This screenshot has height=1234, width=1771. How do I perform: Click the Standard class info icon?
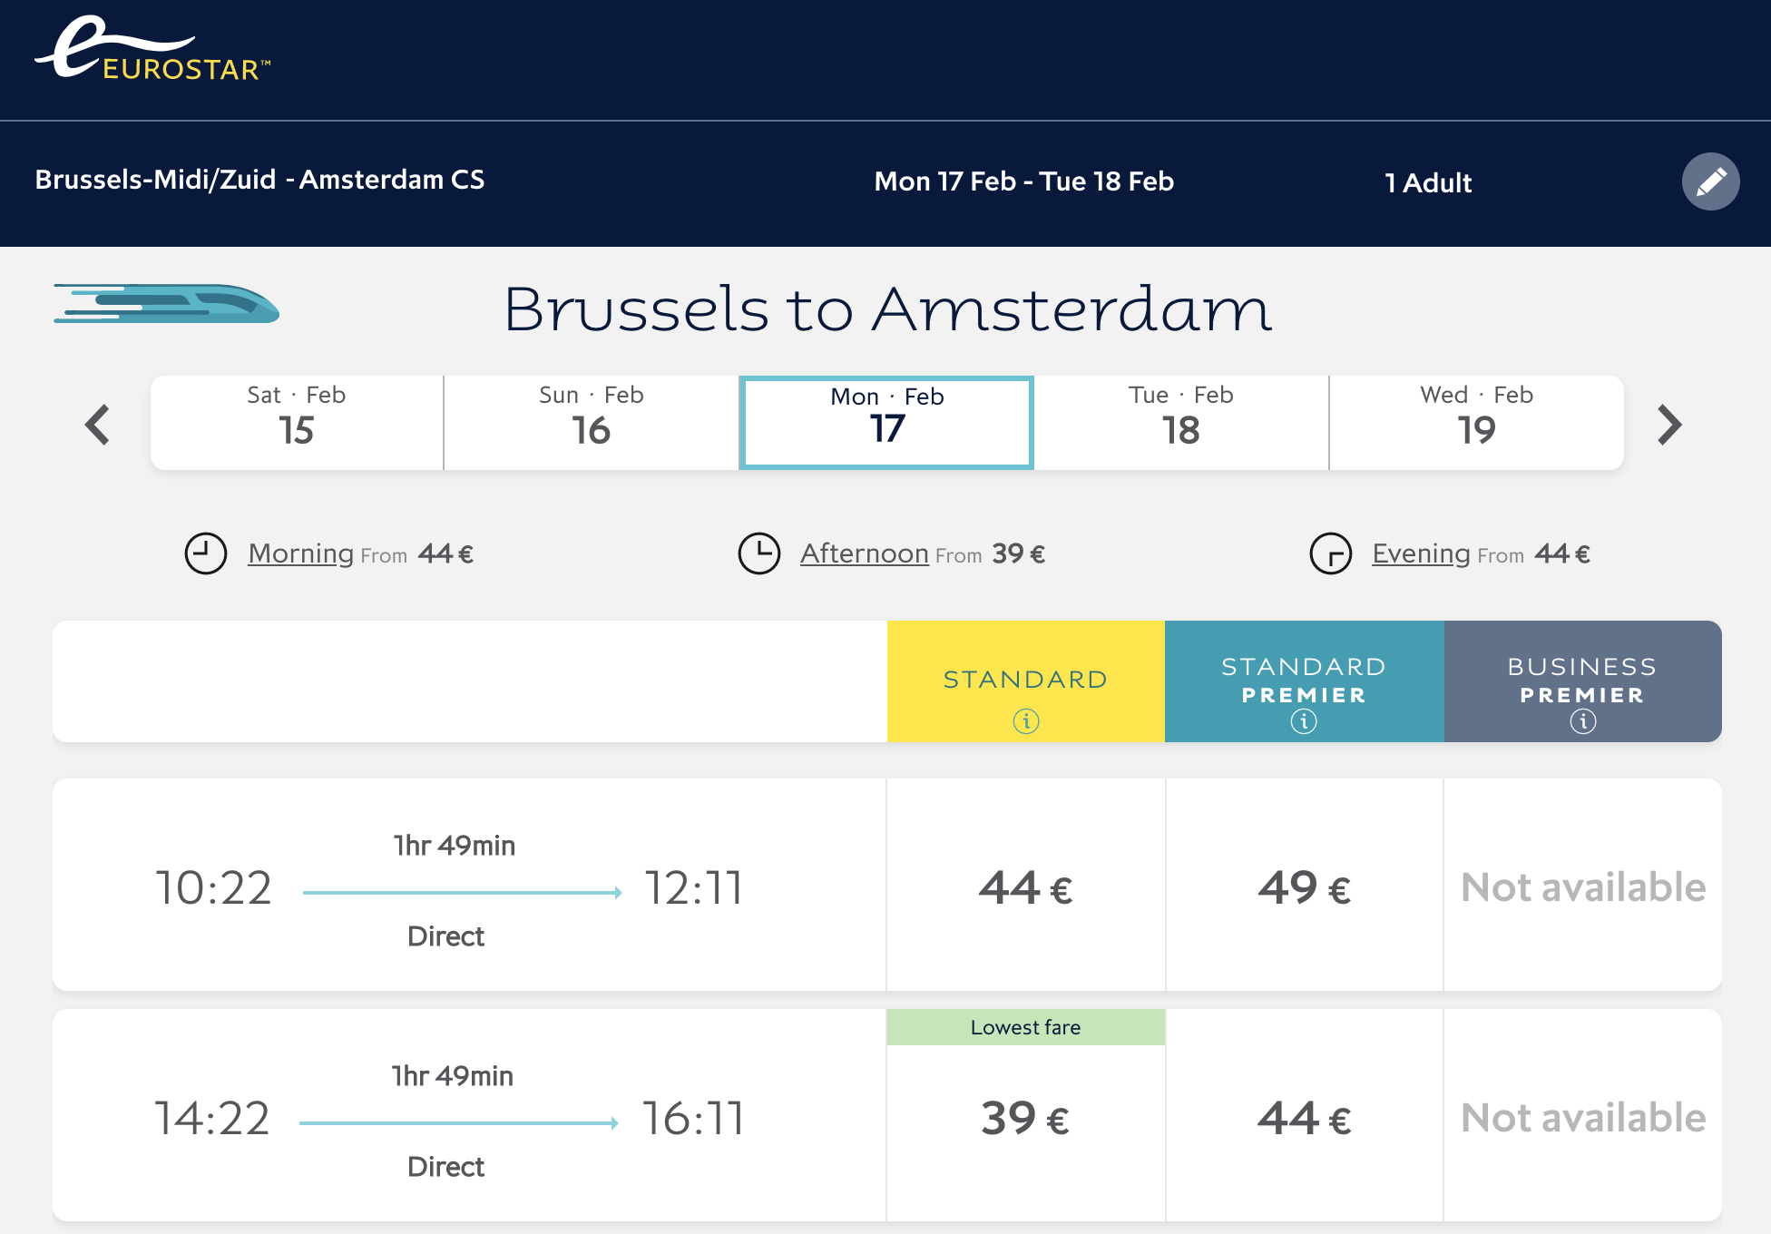click(1026, 721)
